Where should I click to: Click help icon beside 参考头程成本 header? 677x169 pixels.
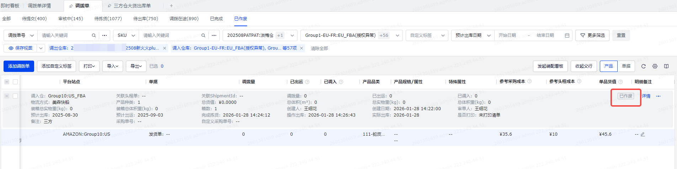coord(579,81)
